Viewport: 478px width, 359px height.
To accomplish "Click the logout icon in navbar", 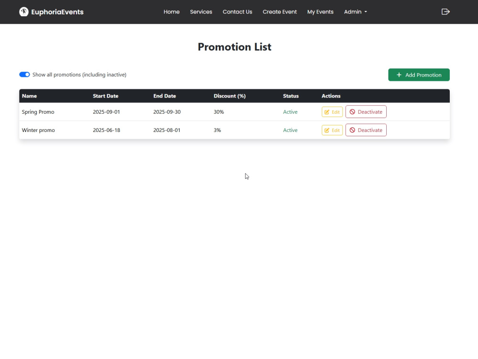I will pos(445,11).
